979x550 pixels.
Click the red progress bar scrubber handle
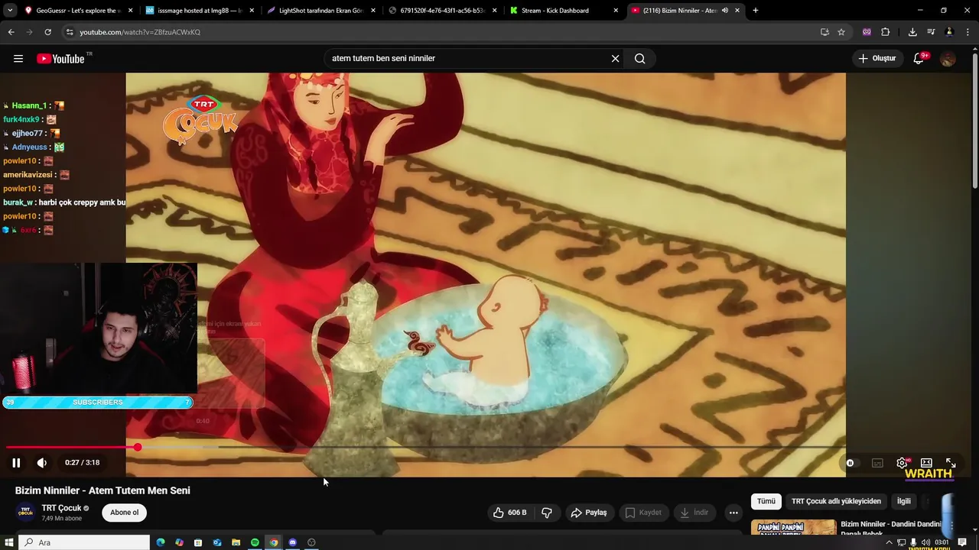(x=138, y=447)
